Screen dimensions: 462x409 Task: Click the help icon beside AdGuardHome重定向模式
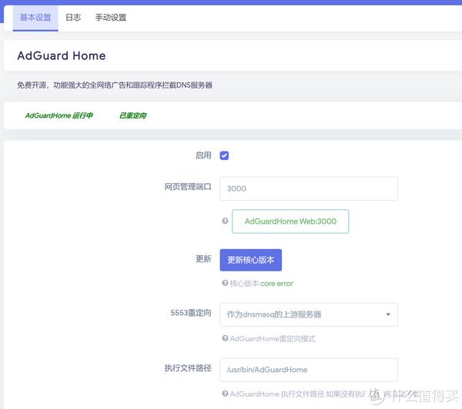(225, 338)
